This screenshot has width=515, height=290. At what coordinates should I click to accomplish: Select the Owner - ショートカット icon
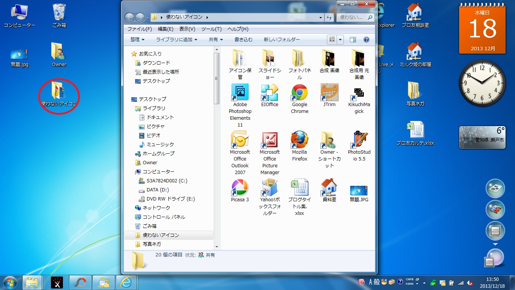tap(330, 150)
